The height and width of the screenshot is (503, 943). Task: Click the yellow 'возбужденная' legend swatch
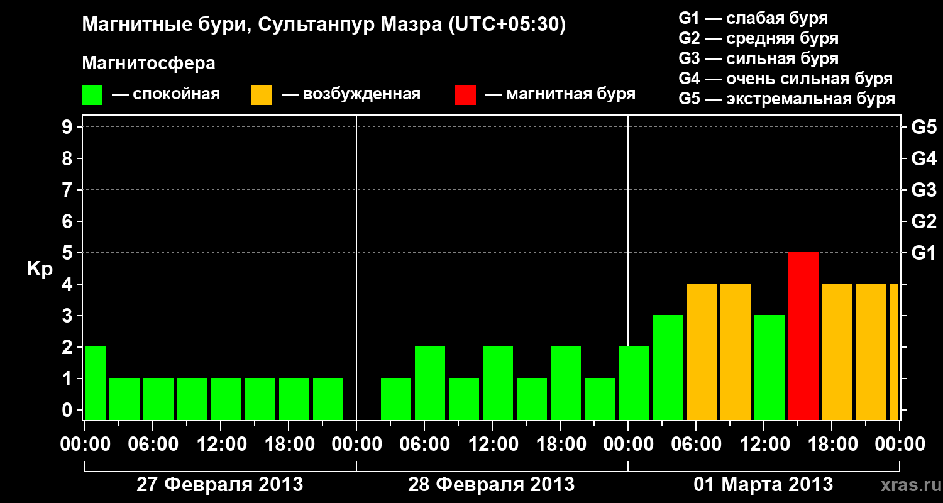tap(262, 94)
